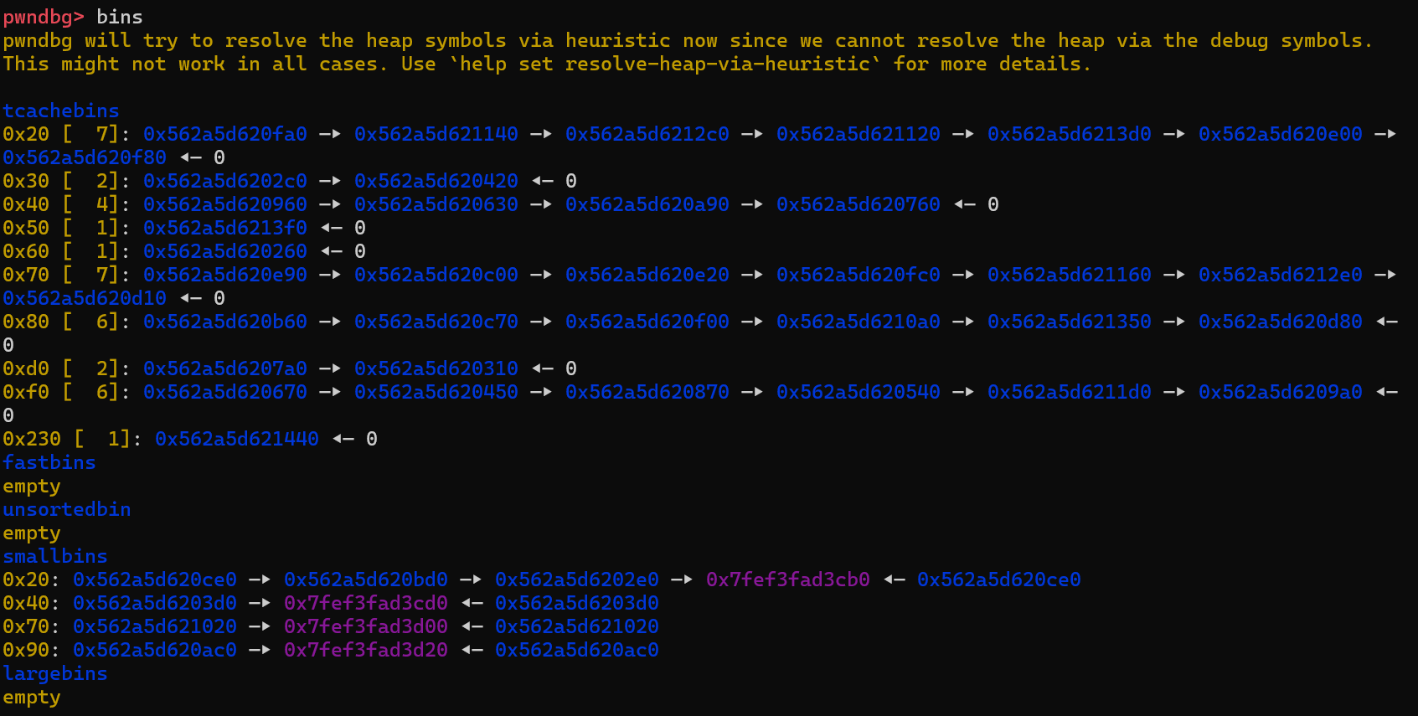Click the purple address 0x7fef3fad3d00
The width and height of the screenshot is (1418, 716).
(366, 626)
